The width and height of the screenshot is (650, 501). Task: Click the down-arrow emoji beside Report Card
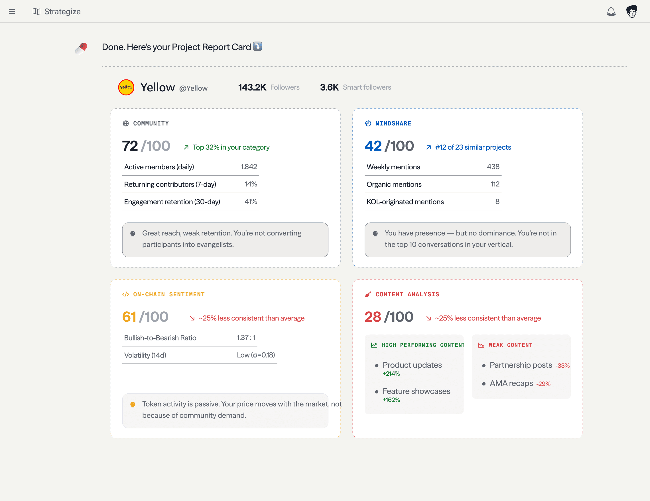pos(257,46)
